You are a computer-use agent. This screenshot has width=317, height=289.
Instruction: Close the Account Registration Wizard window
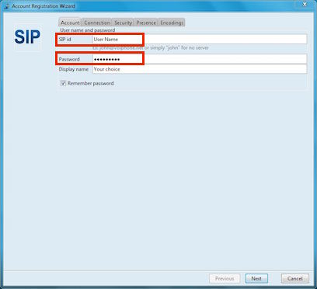coord(305,5)
